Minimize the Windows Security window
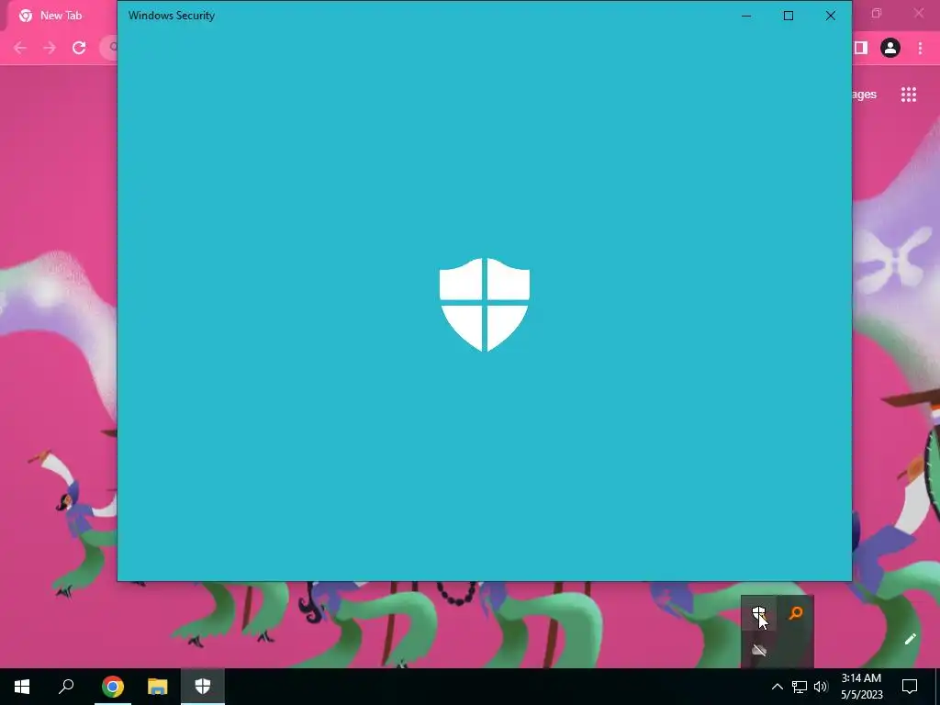This screenshot has width=940, height=705. point(746,16)
